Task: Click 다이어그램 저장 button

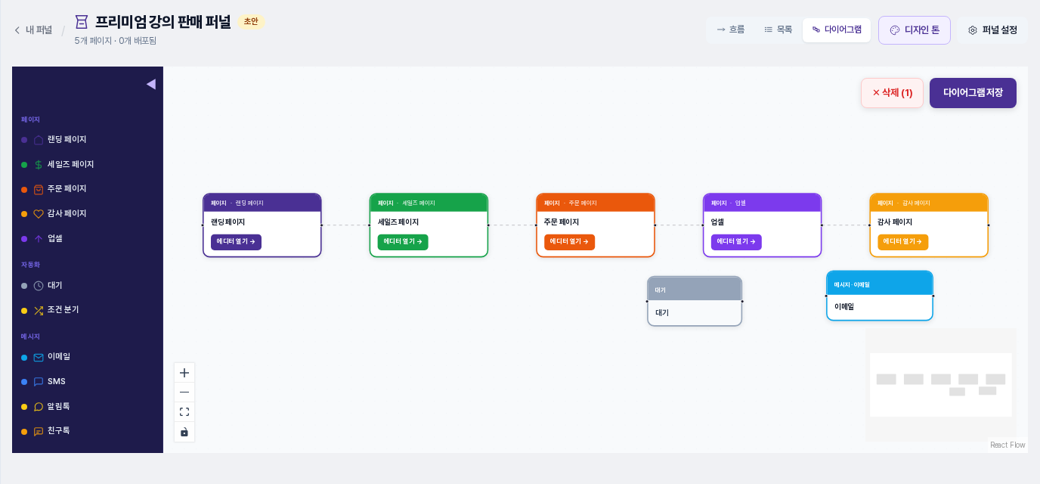Action: click(973, 93)
